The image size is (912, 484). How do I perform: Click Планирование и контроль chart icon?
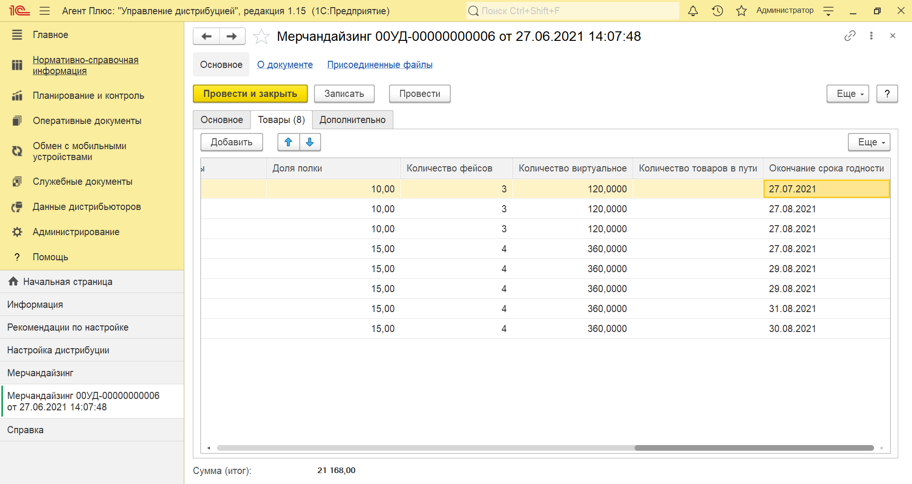tap(17, 95)
